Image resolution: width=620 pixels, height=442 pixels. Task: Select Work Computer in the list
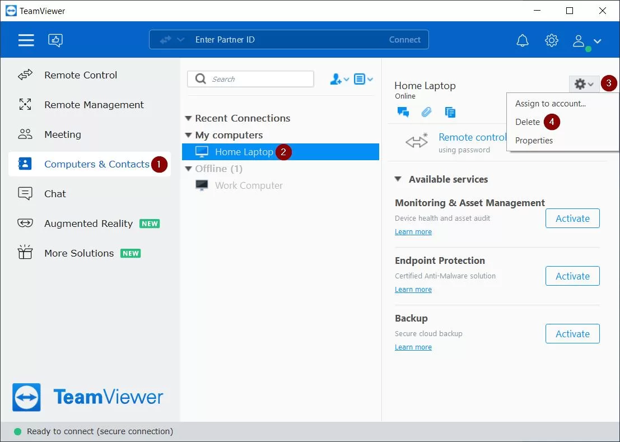pyautogui.click(x=249, y=185)
